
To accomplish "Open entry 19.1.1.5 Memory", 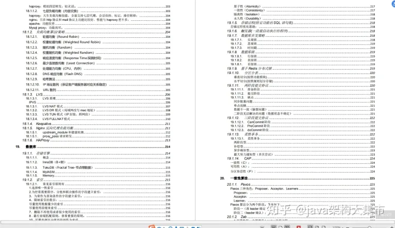I will (98, 175).
